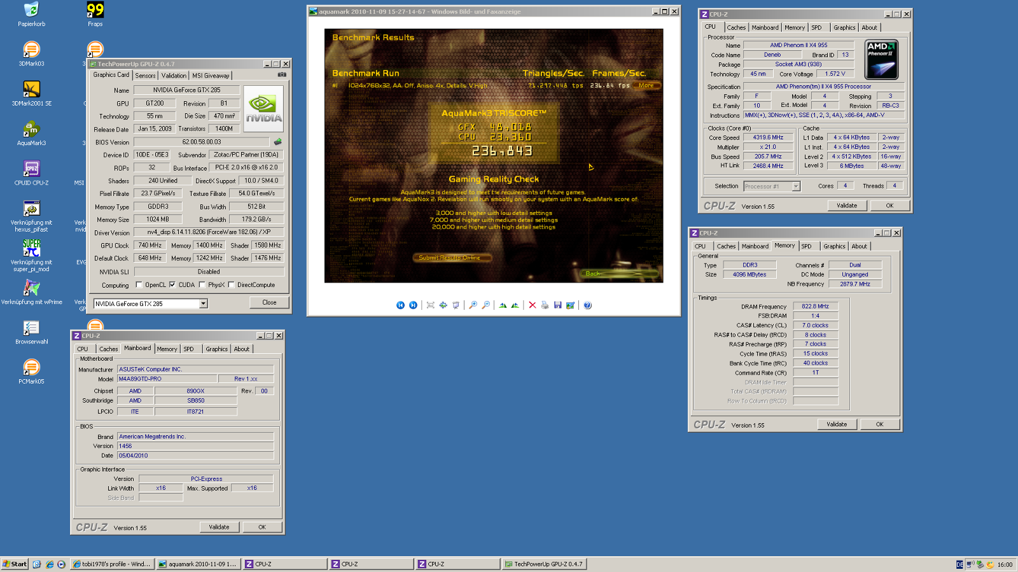Screen dimensions: 1018x572
Task: Click OK in CPU-Z memory window
Action: pyautogui.click(x=879, y=424)
